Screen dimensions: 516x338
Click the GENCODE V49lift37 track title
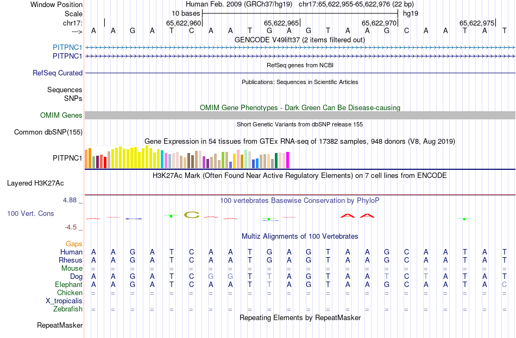(x=300, y=40)
